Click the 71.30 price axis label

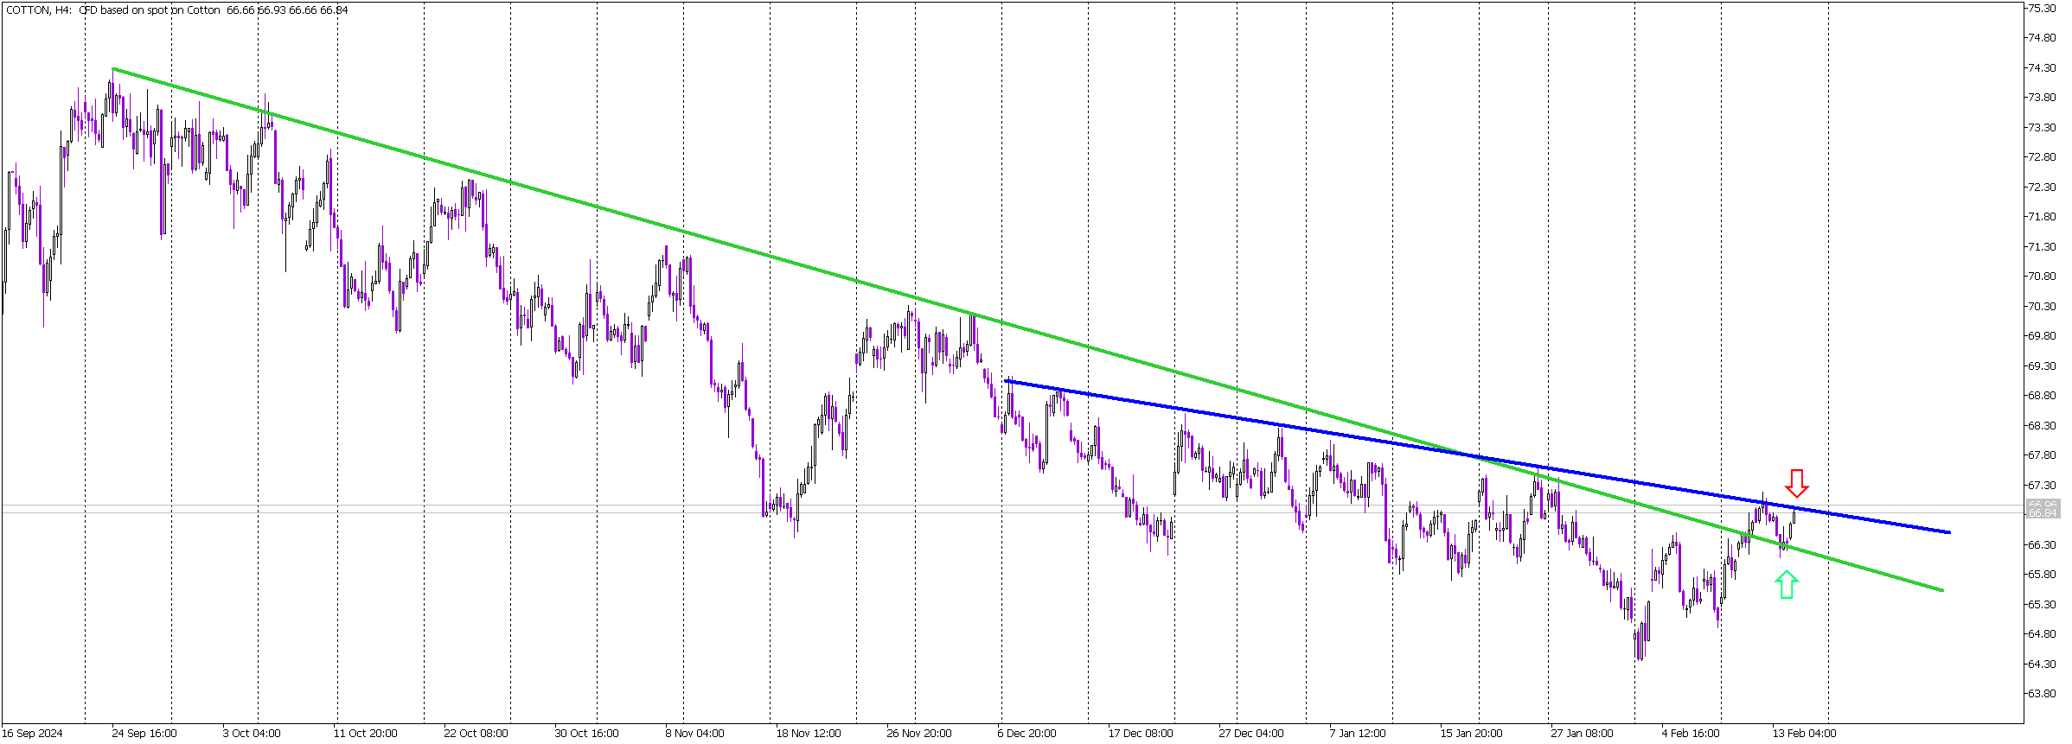2043,247
